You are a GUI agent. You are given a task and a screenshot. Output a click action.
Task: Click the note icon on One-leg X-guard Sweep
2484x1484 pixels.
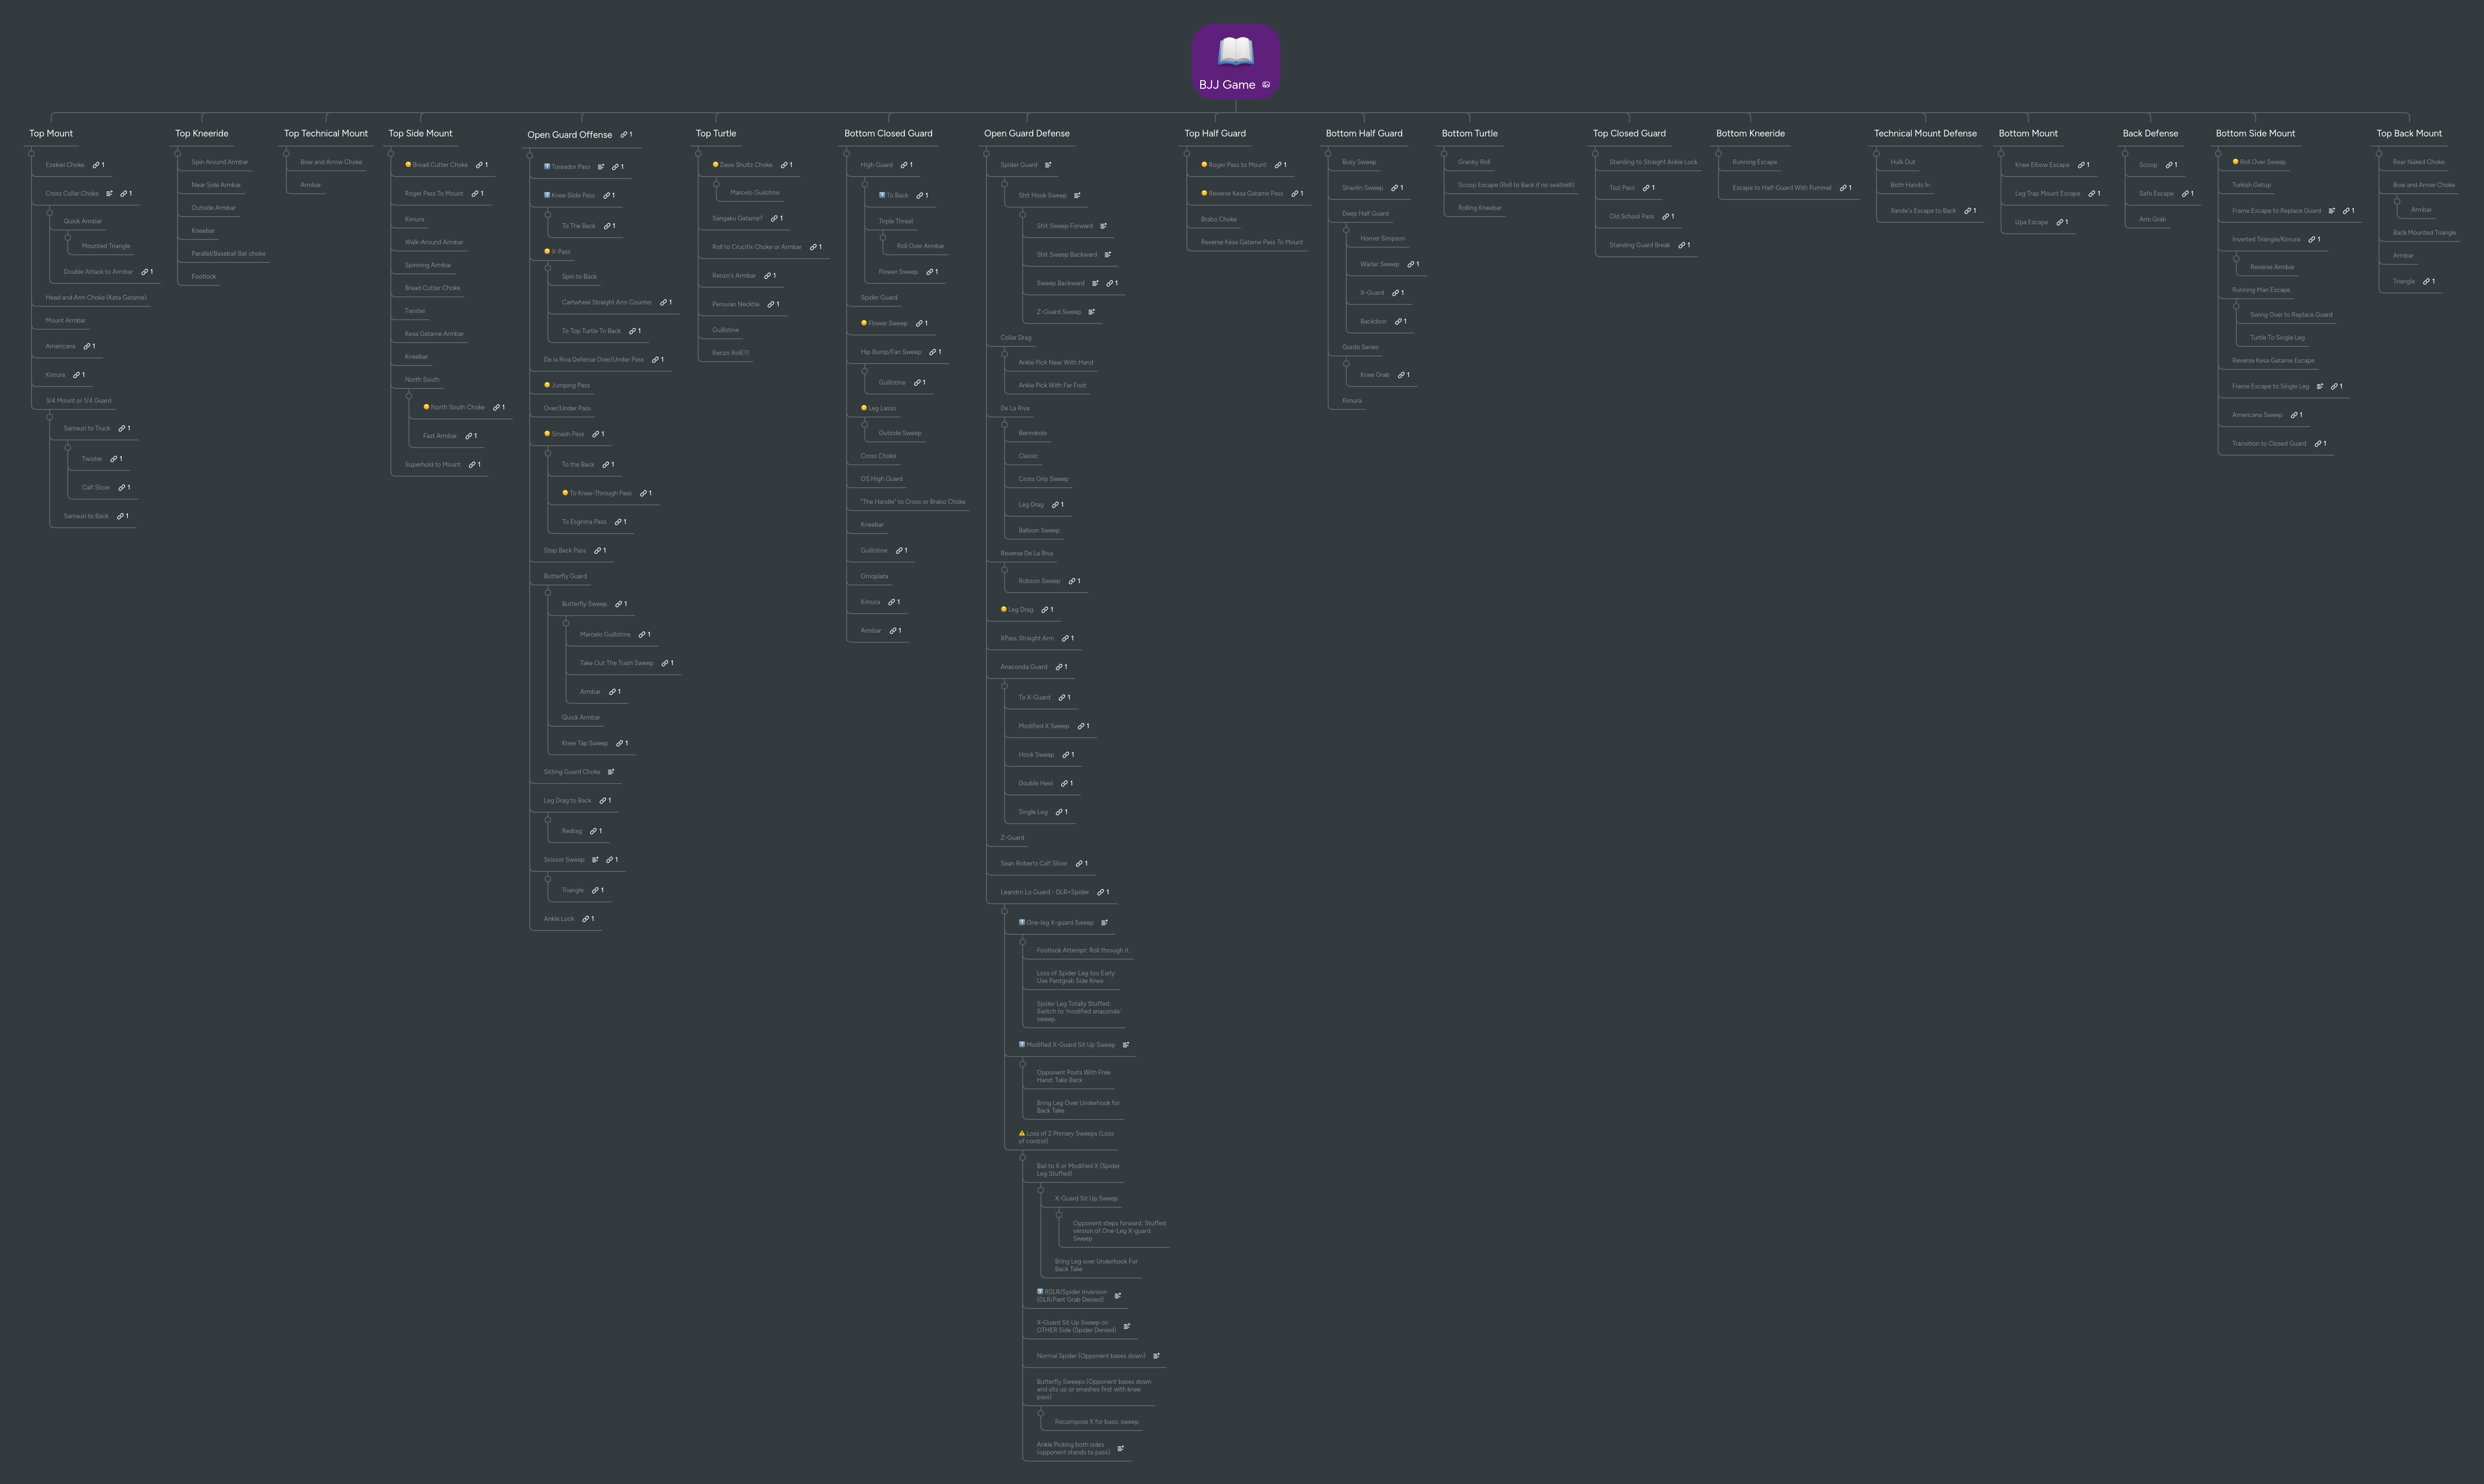[1104, 923]
